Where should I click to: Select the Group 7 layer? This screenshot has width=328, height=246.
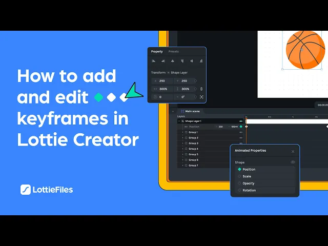[193, 166]
